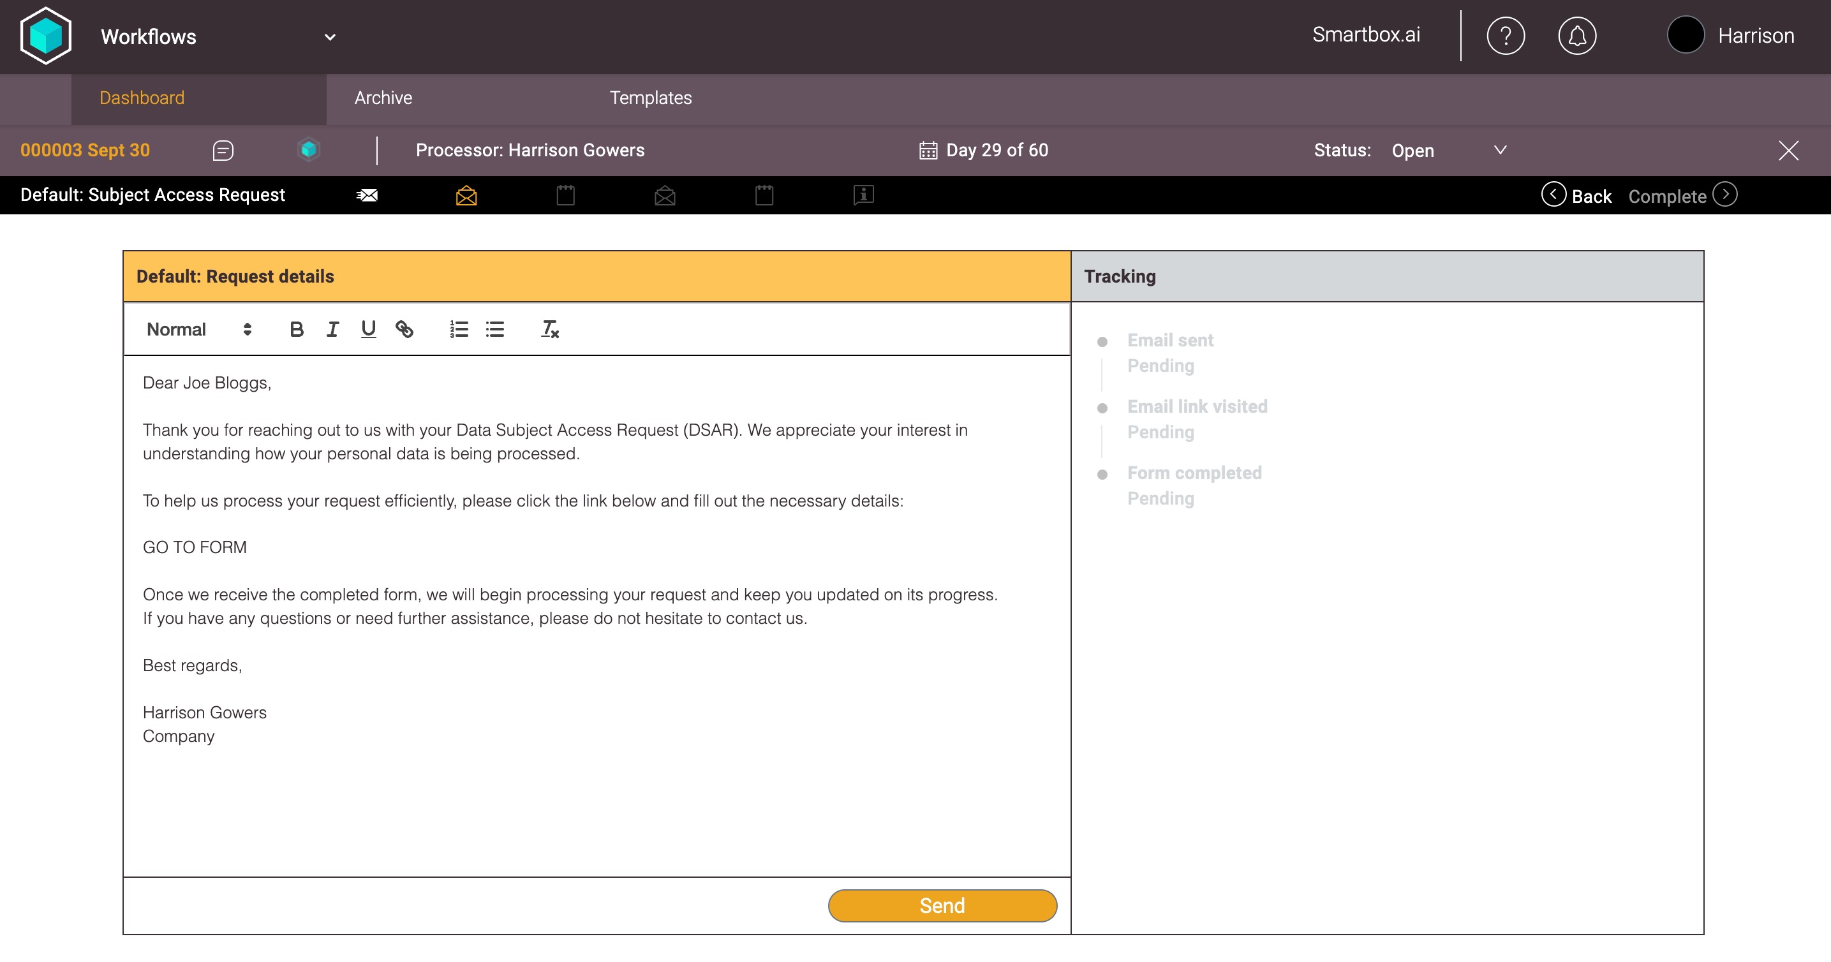The image size is (1831, 962).
Task: Click the Bold formatting icon
Action: point(297,329)
